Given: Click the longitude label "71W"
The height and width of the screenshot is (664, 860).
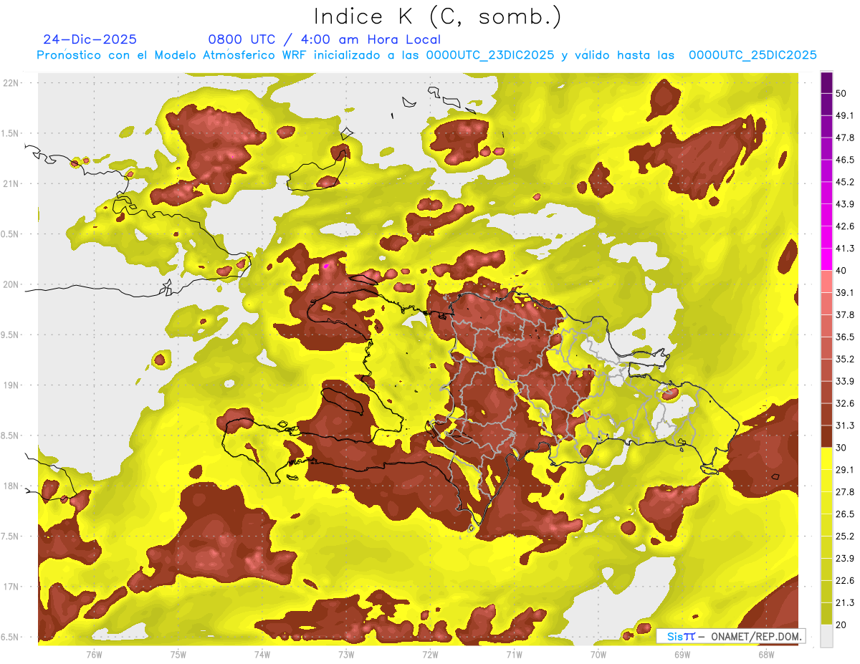Looking at the screenshot, I should [514, 655].
